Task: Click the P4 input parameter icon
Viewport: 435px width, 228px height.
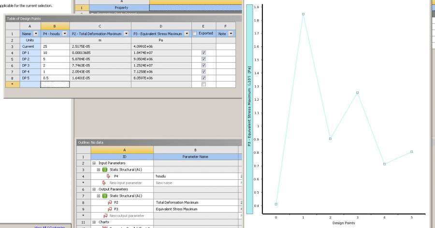Action: (108, 176)
